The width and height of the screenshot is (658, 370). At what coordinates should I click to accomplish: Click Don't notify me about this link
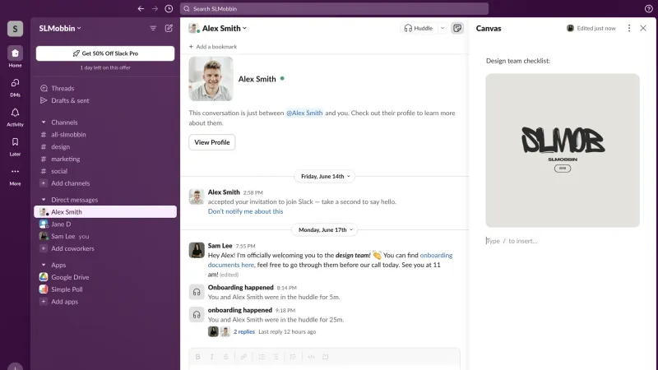coord(245,211)
